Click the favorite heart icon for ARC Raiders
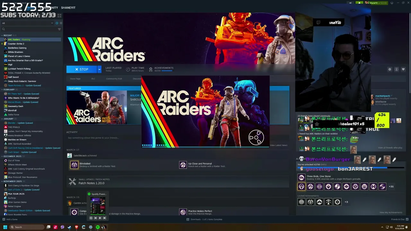 click(403, 69)
